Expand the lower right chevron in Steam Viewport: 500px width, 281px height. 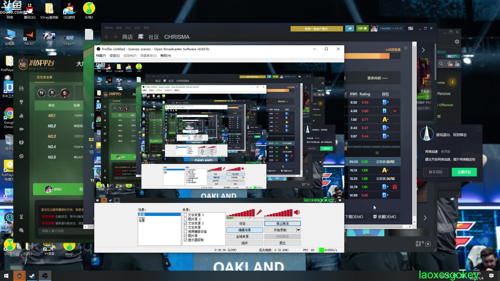point(425,218)
